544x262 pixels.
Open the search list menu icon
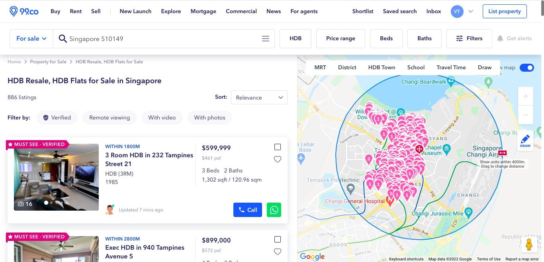[x=266, y=39]
